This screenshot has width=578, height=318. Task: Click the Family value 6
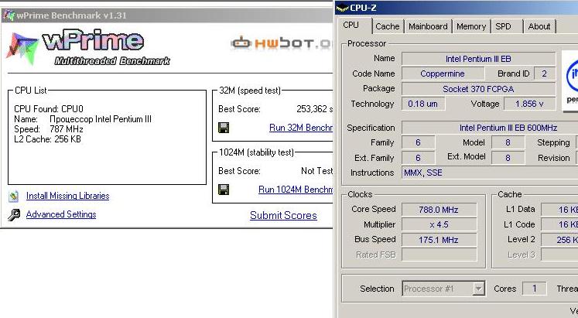coord(418,142)
